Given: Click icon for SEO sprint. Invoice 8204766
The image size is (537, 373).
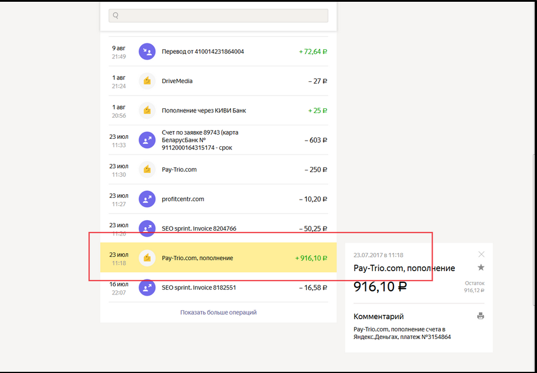Looking at the screenshot, I should [x=147, y=228].
